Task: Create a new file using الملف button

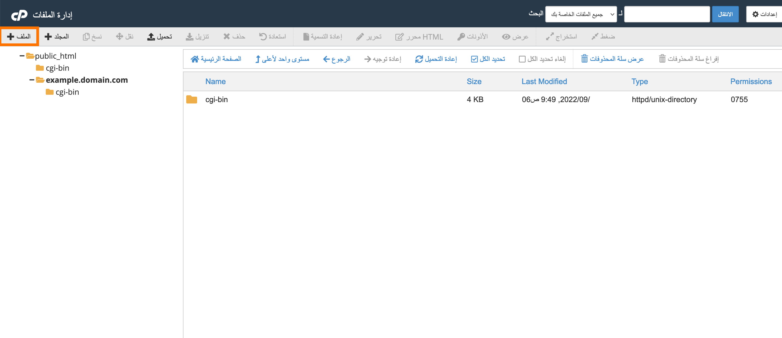Action: pos(19,36)
